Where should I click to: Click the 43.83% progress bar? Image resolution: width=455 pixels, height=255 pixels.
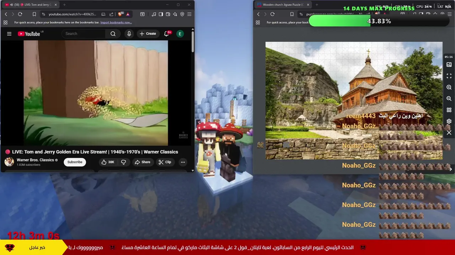tap(379, 21)
